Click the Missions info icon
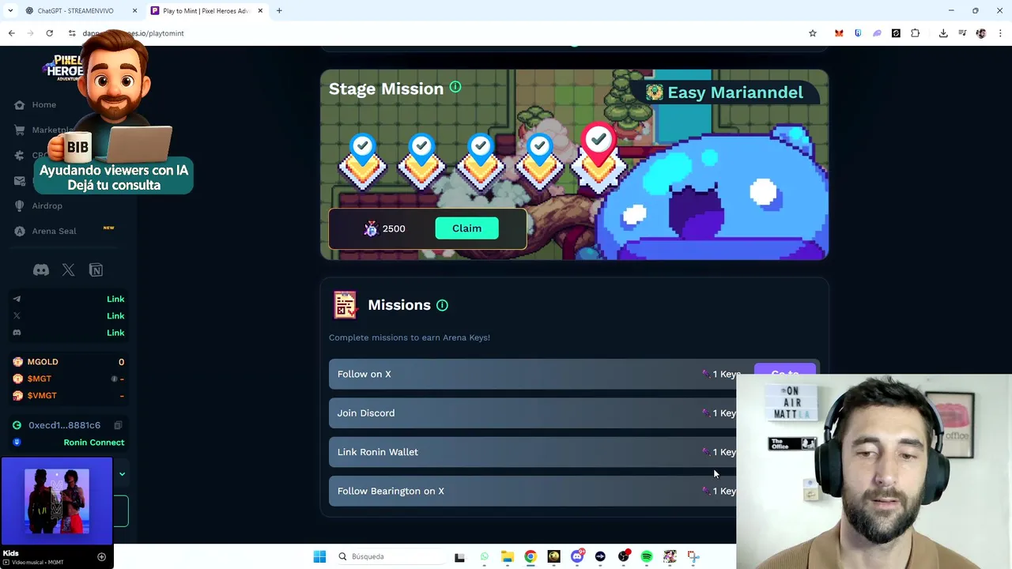Viewport: 1012px width, 569px height. click(x=442, y=305)
